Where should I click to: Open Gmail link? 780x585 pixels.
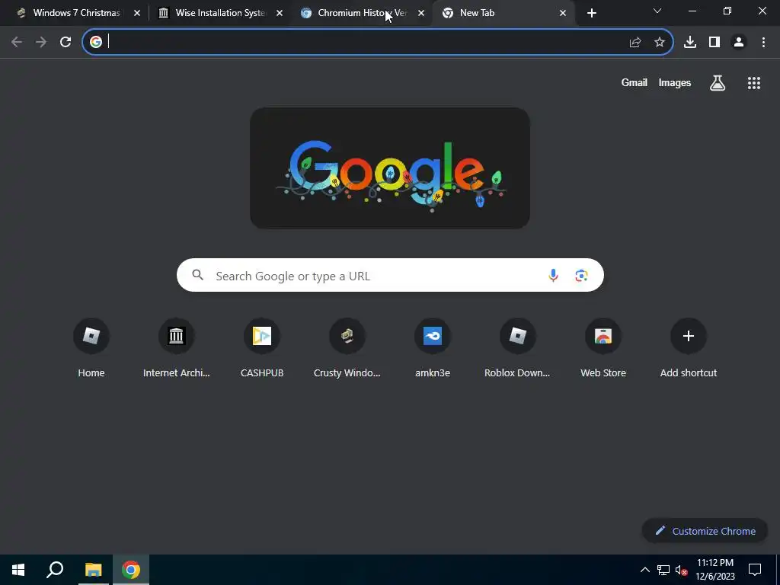point(635,82)
